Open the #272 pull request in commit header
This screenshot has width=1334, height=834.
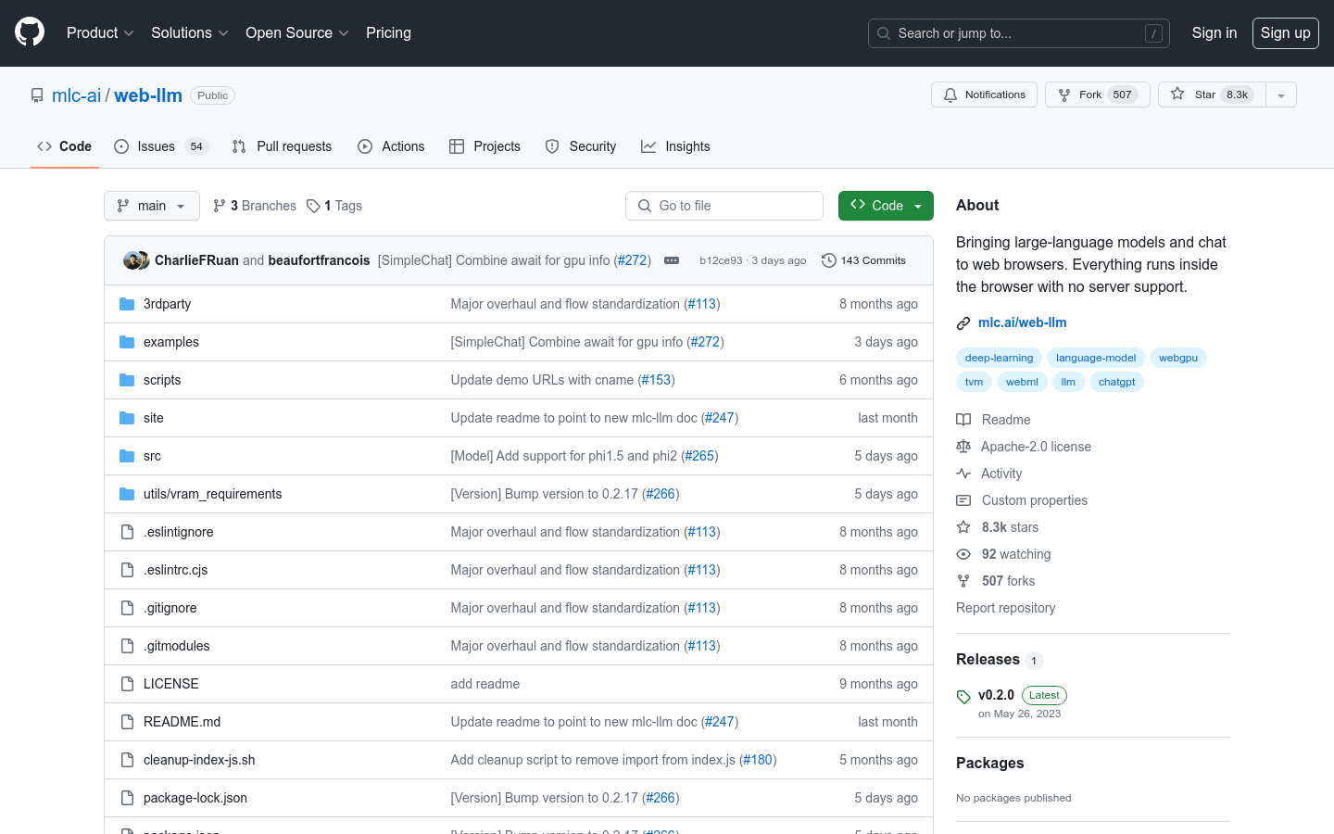point(633,260)
